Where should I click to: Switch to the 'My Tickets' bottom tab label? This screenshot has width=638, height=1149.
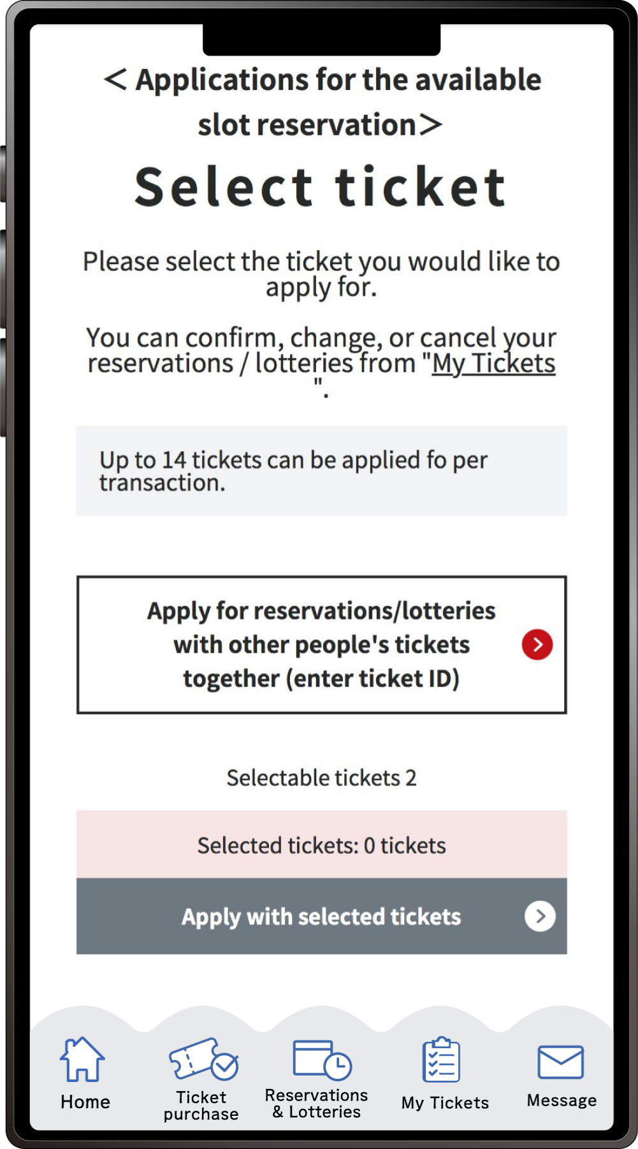tap(445, 1103)
